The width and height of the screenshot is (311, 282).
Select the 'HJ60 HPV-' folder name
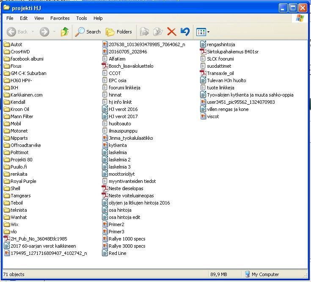(x=21, y=80)
